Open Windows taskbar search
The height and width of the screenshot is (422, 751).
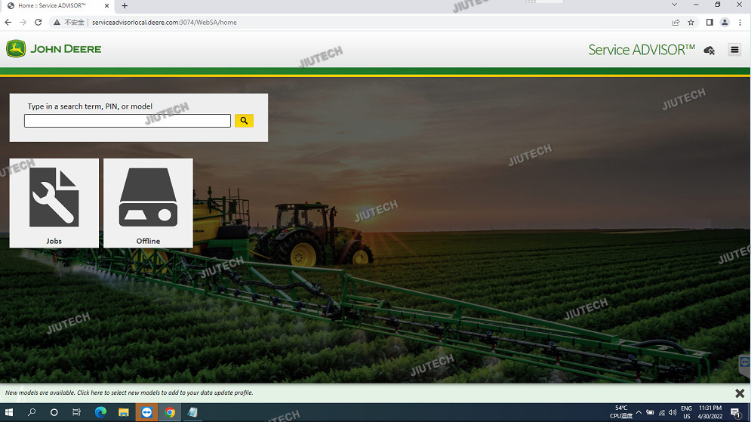[32, 412]
